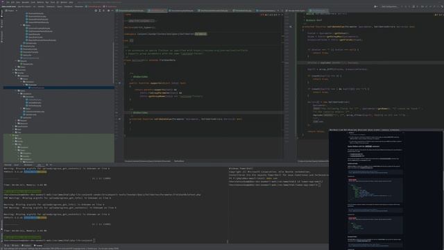This screenshot has width=444, height=250.
Task: Open Project panel gear options
Action: click(108, 10)
